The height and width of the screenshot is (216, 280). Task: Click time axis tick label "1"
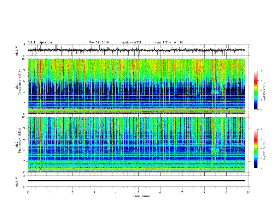[x=50, y=192]
